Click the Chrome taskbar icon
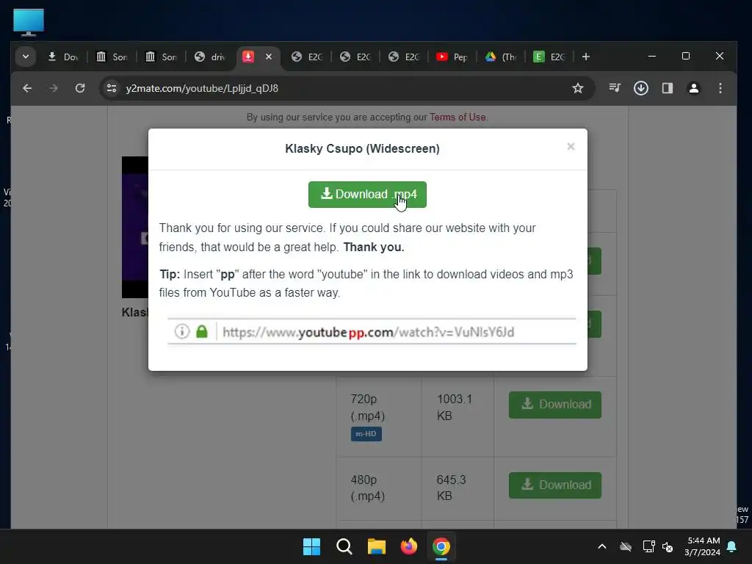The width and height of the screenshot is (752, 564). click(x=441, y=546)
